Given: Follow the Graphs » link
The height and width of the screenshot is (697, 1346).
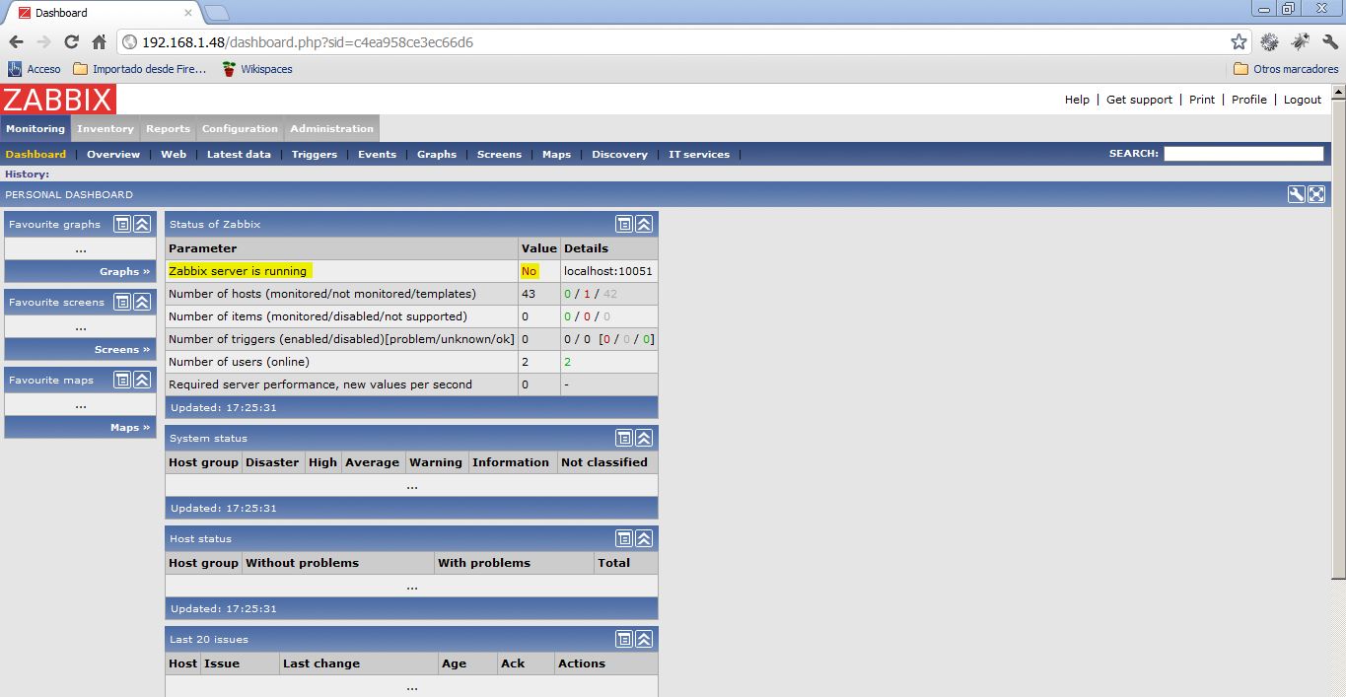Looking at the screenshot, I should [x=124, y=271].
